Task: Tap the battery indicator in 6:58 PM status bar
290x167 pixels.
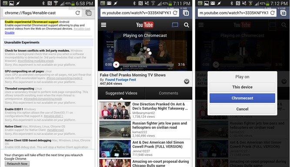Action: (x=73, y=3)
